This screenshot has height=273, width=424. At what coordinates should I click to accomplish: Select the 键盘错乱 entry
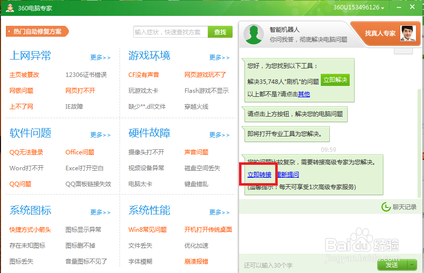(x=196, y=184)
